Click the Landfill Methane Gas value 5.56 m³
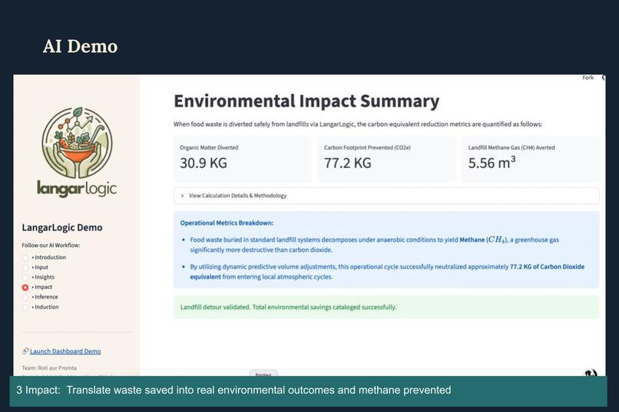The width and height of the screenshot is (619, 412). [x=492, y=162]
